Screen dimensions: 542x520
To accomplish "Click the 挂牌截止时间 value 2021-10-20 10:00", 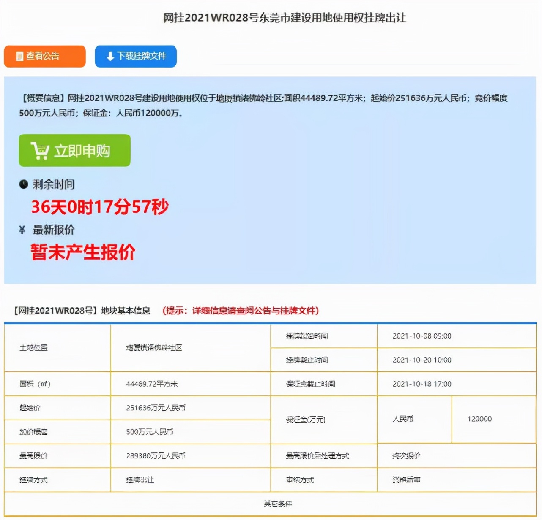I will tap(422, 360).
